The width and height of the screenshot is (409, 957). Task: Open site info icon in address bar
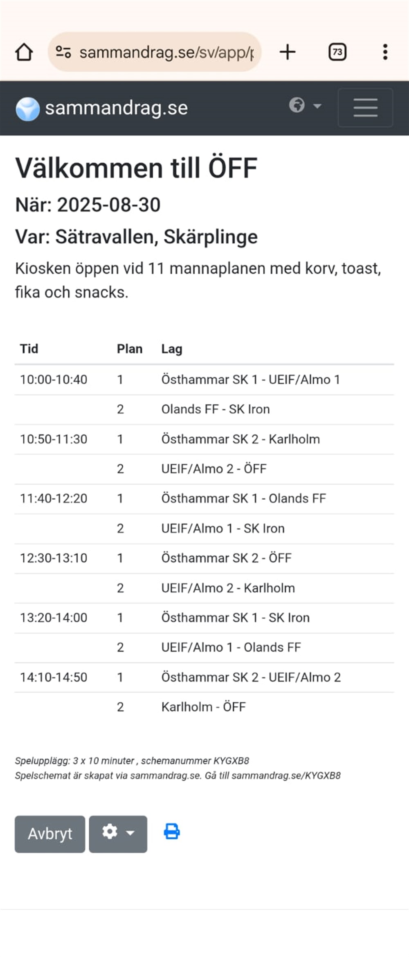pyautogui.click(x=63, y=52)
